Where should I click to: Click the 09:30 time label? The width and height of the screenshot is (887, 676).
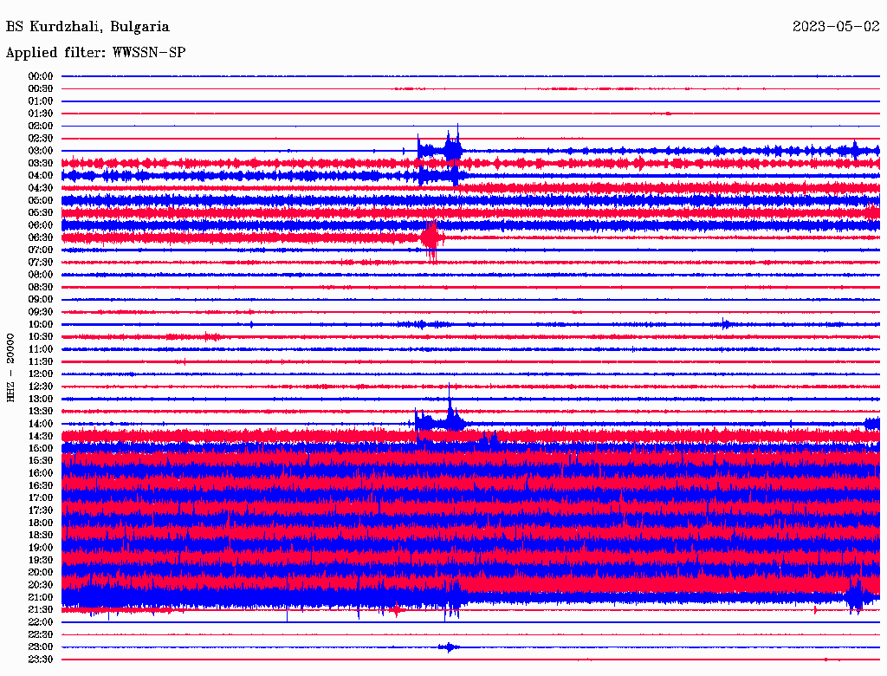[41, 312]
